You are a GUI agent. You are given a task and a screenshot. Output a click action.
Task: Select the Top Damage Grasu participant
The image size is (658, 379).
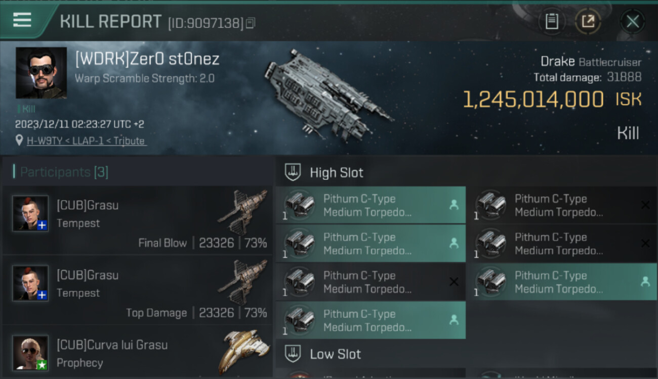click(138, 290)
